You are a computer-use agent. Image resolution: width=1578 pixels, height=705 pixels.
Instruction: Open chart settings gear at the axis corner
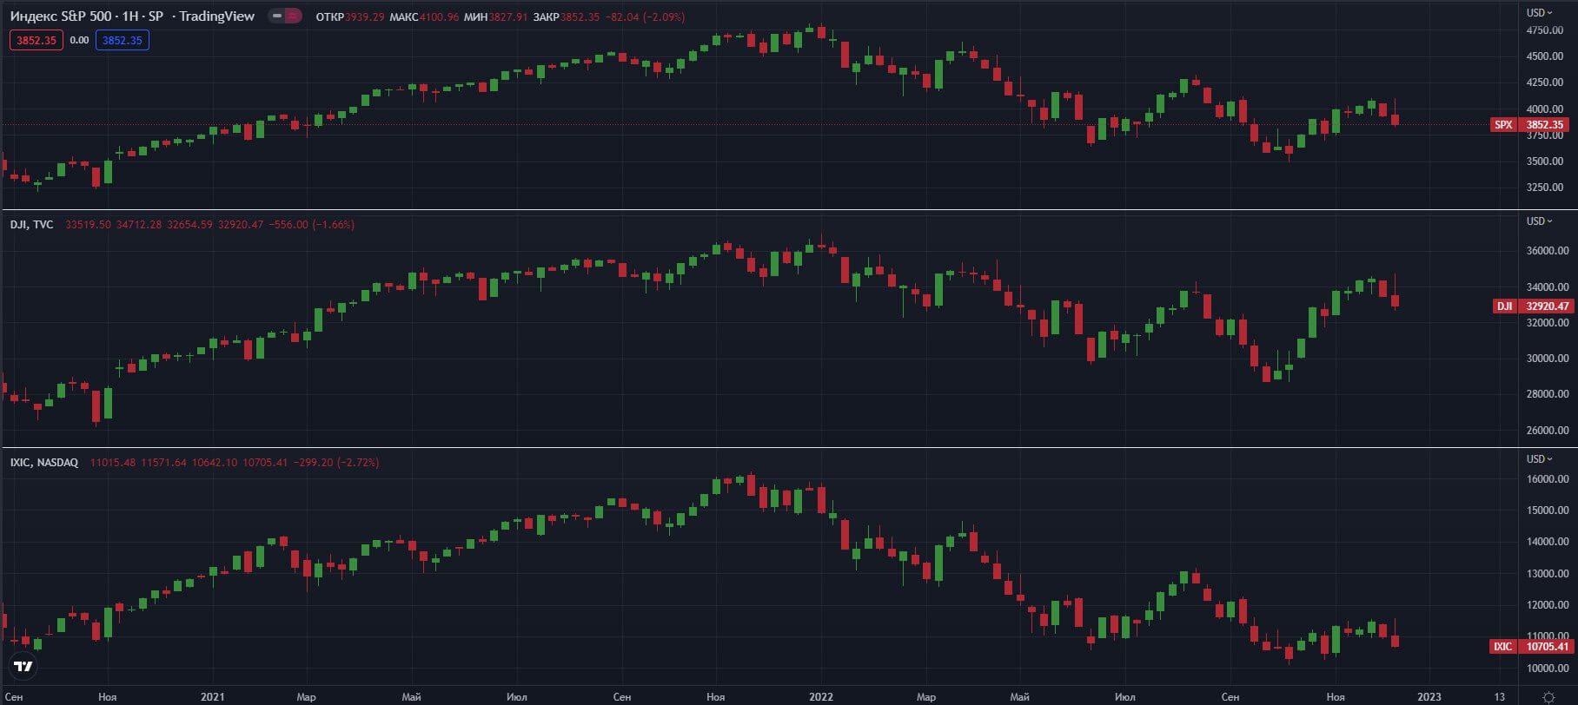(1548, 697)
